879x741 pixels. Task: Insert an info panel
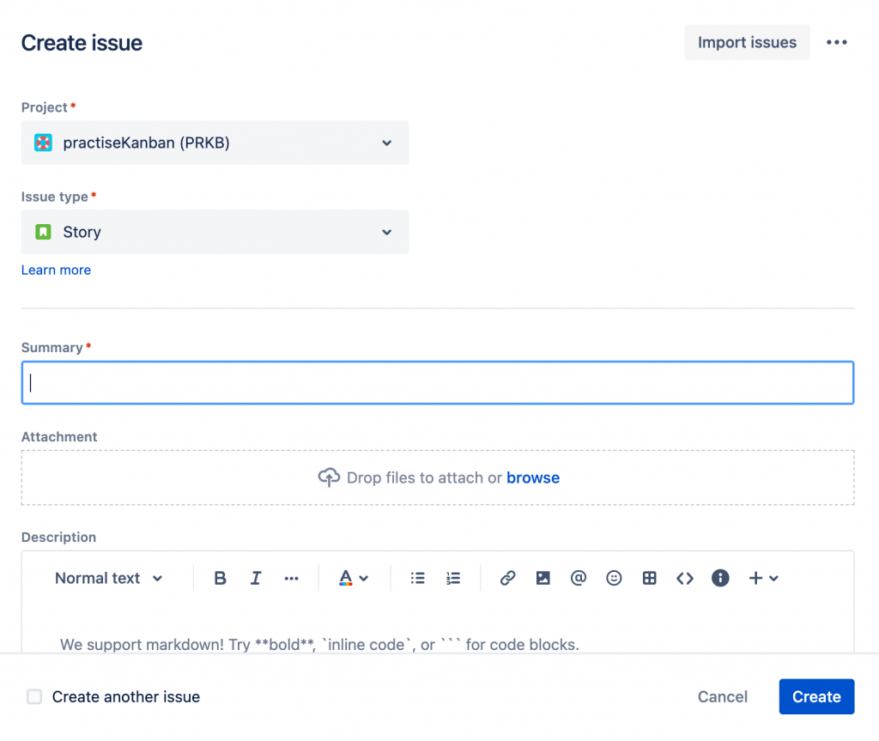720,579
